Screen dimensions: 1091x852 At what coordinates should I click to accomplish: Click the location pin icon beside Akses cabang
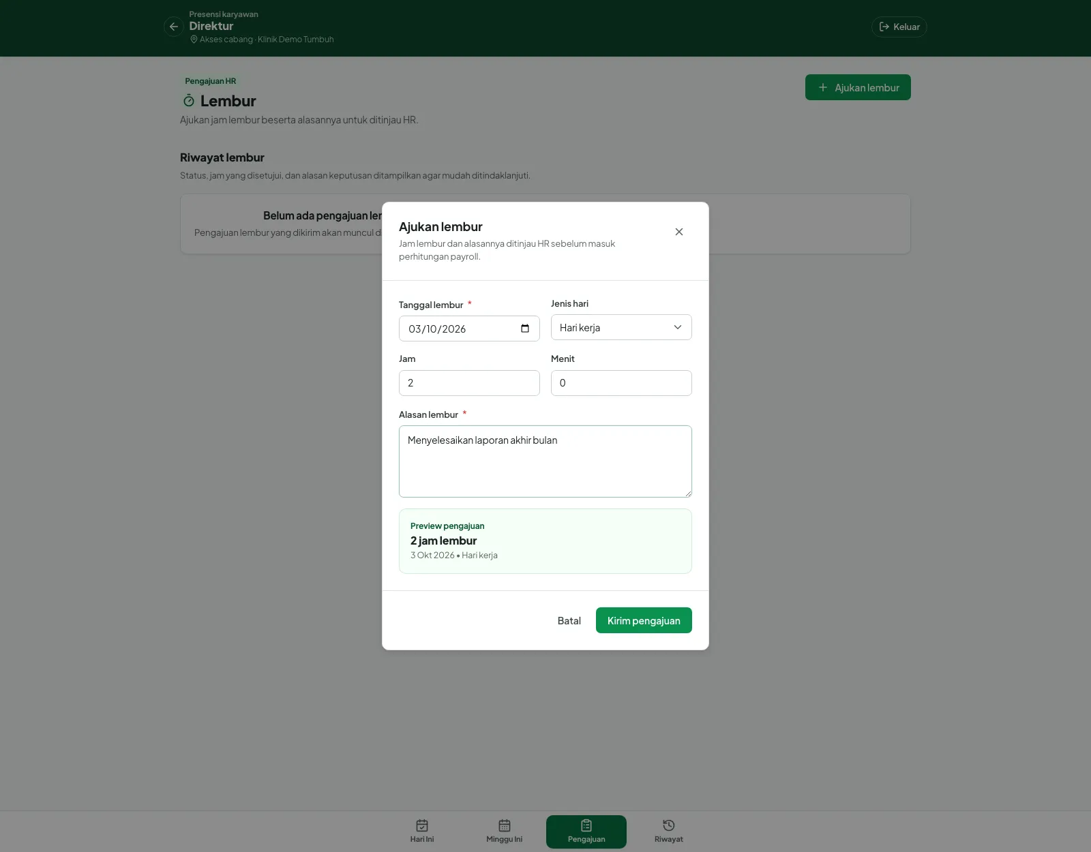point(194,40)
